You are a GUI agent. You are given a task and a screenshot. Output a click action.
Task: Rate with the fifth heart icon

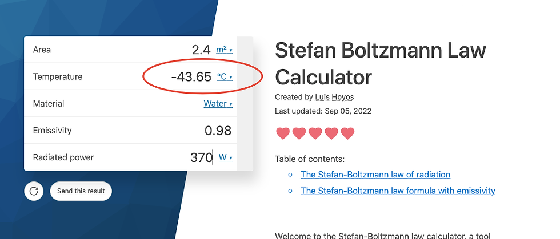pyautogui.click(x=347, y=133)
